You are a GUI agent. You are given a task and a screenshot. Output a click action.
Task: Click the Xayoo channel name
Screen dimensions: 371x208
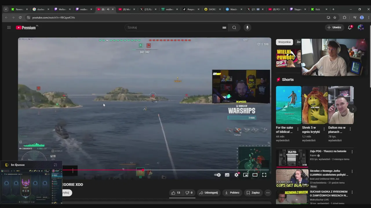click(313, 155)
